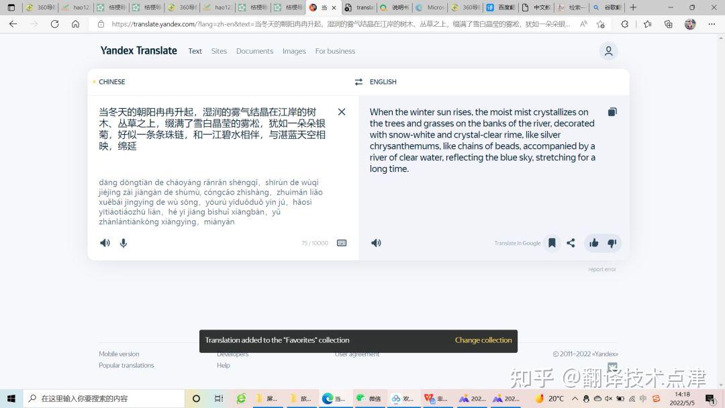Viewport: 725px width, 408px height.
Task: Click the swap languages arrows icon
Action: click(358, 81)
